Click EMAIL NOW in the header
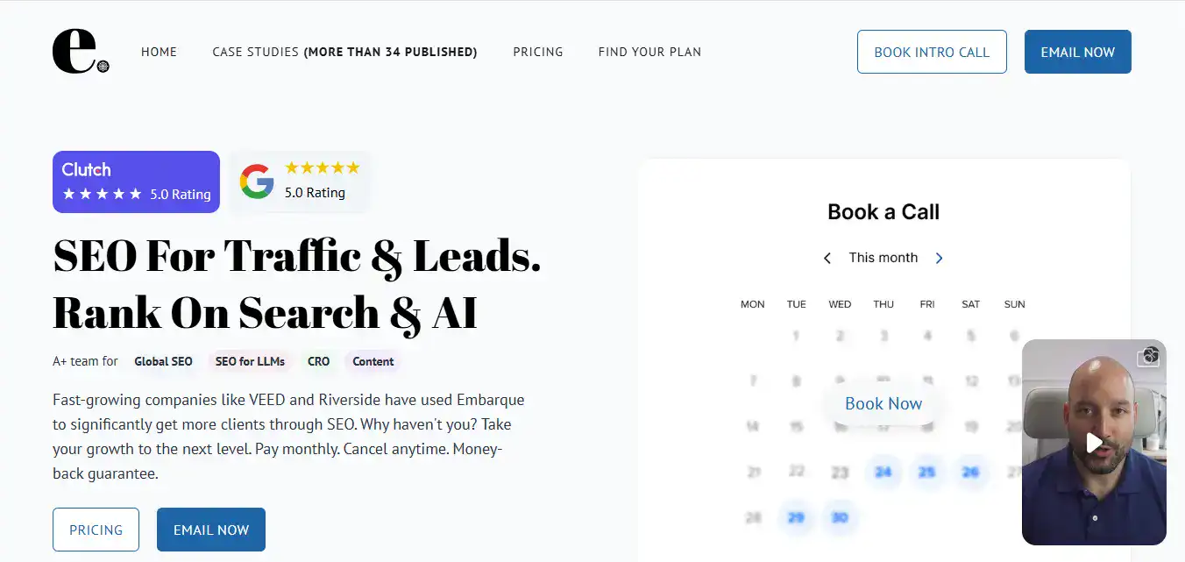The width and height of the screenshot is (1185, 562). tap(1077, 52)
